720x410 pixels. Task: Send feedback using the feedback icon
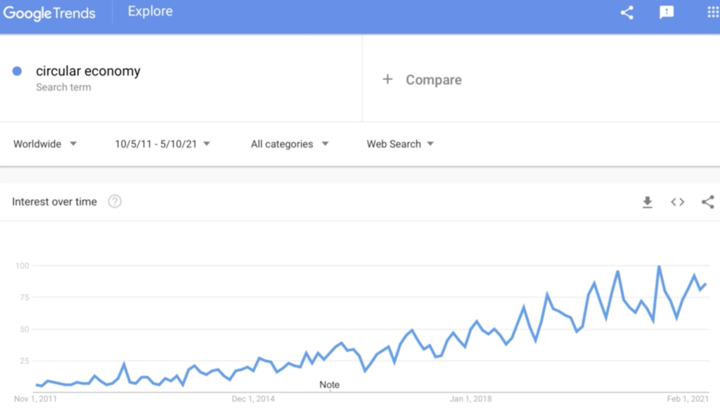pos(667,12)
